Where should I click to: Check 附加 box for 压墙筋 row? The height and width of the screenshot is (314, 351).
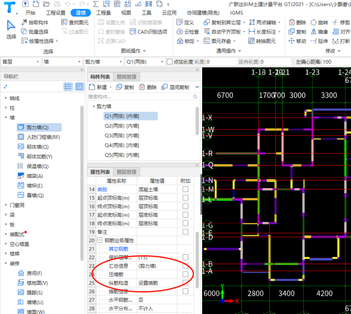(x=185, y=274)
